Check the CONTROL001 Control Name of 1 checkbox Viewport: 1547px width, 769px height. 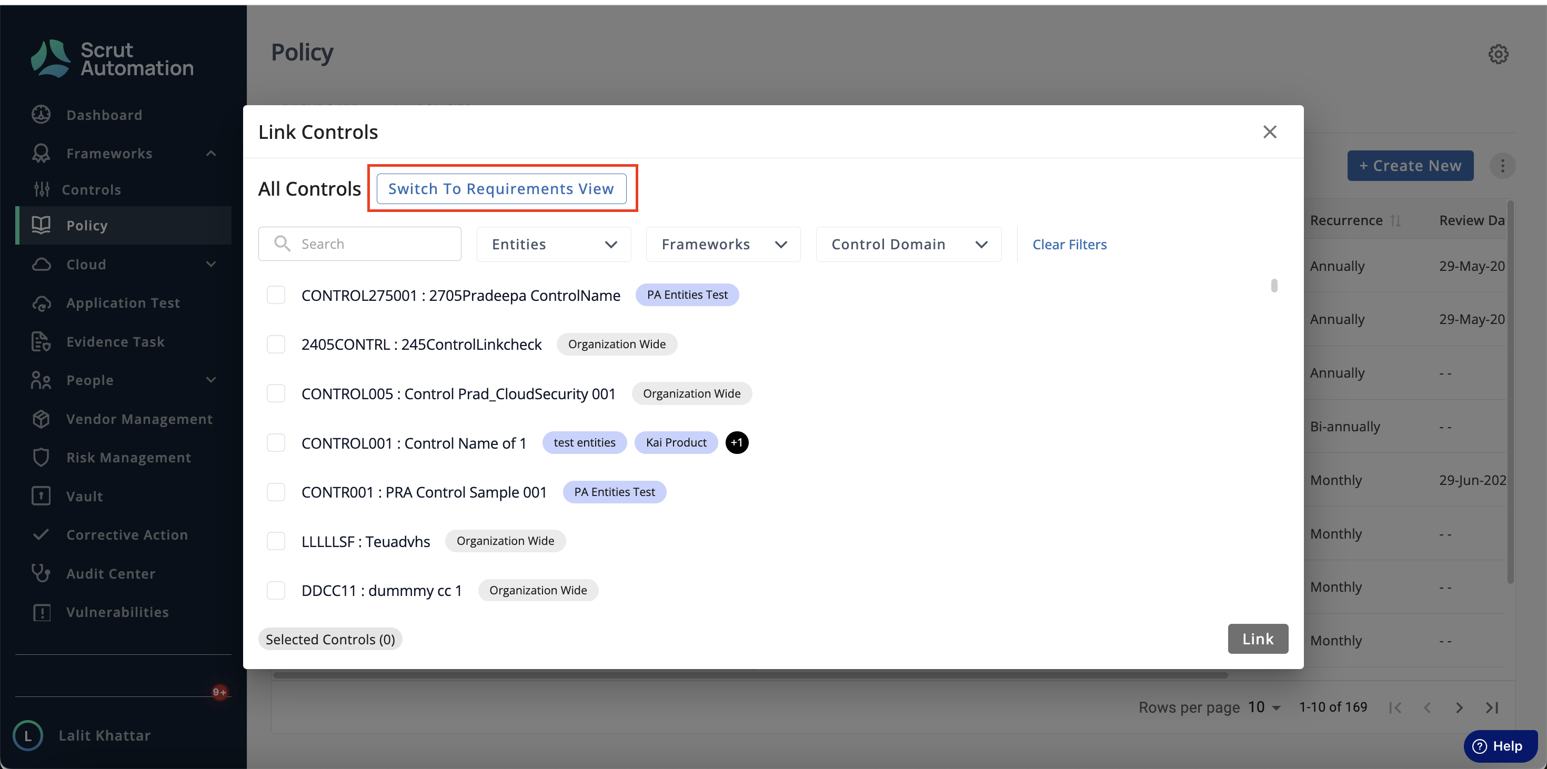tap(276, 442)
